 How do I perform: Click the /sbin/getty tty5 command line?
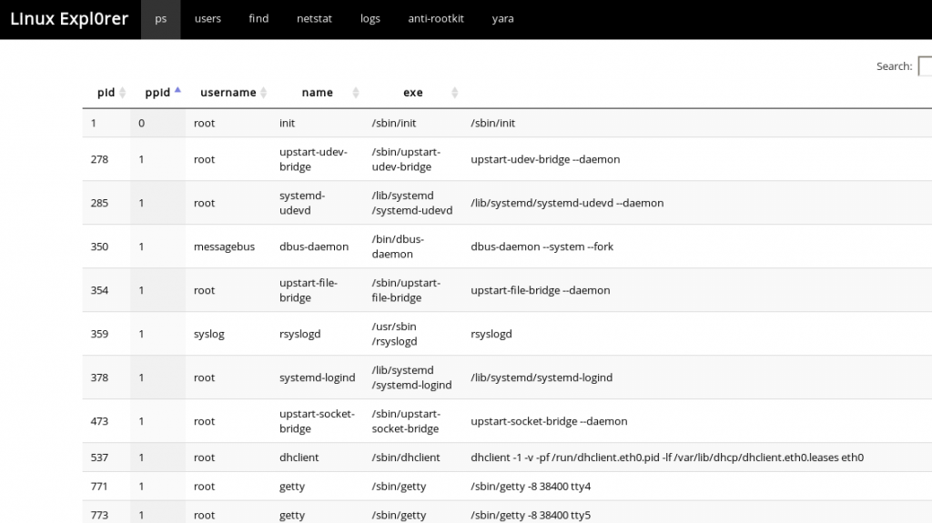coord(531,515)
